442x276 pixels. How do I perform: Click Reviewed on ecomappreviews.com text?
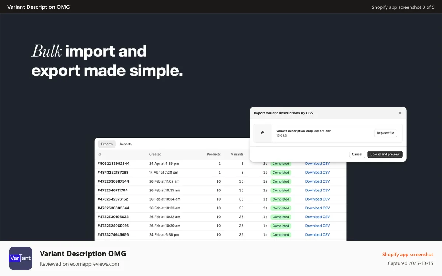pos(79,264)
